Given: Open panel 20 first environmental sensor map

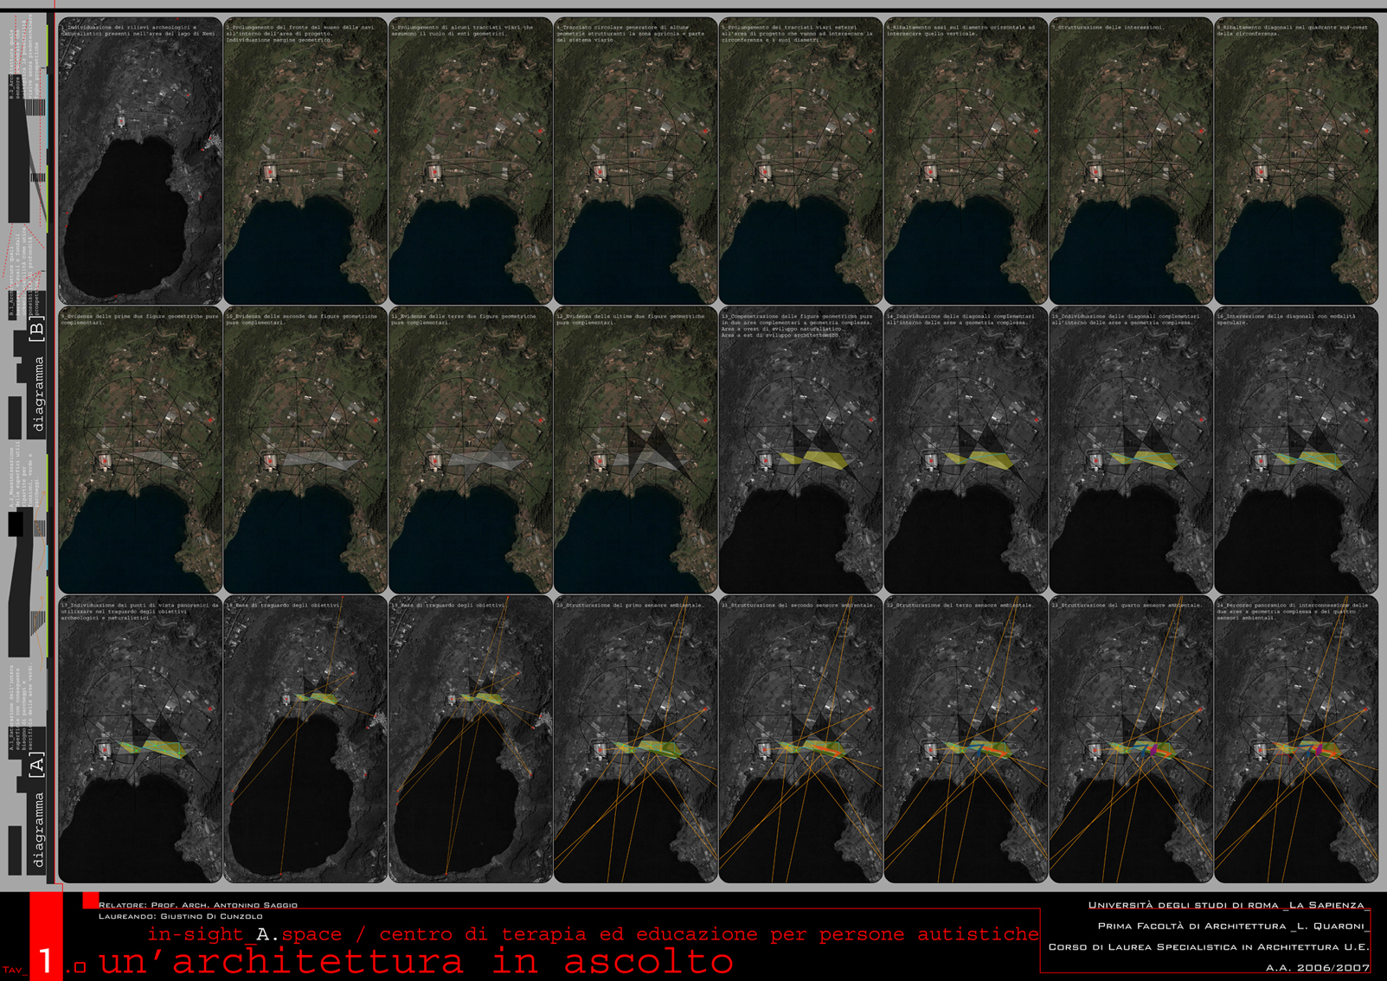Looking at the screenshot, I should click(x=635, y=740).
